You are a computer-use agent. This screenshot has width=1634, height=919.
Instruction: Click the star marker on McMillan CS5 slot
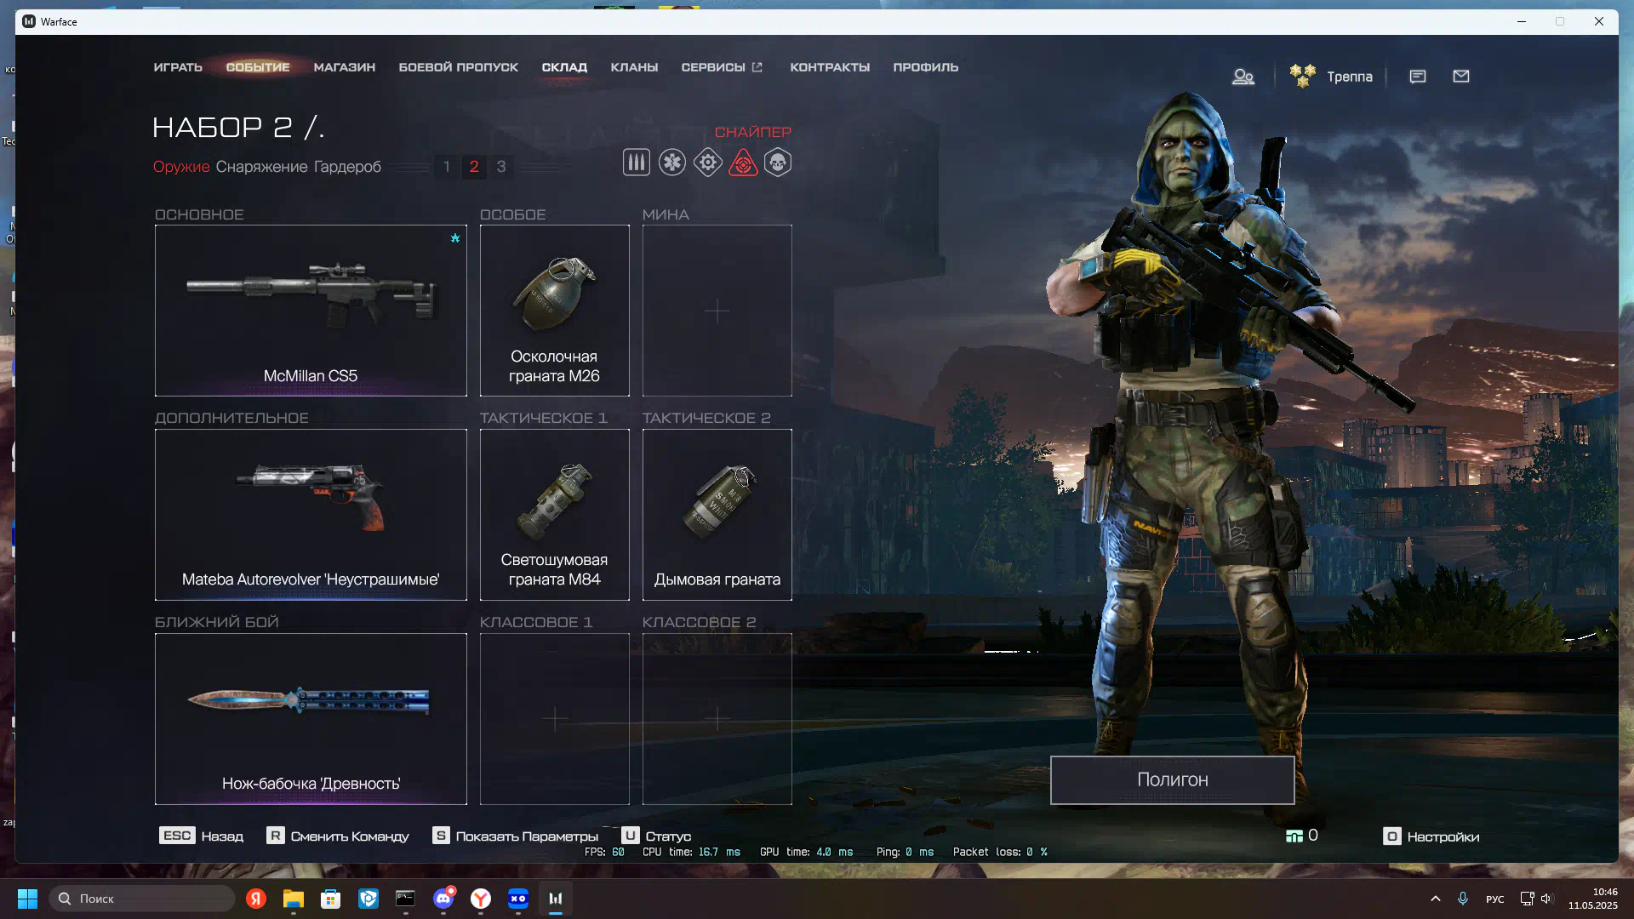455,238
